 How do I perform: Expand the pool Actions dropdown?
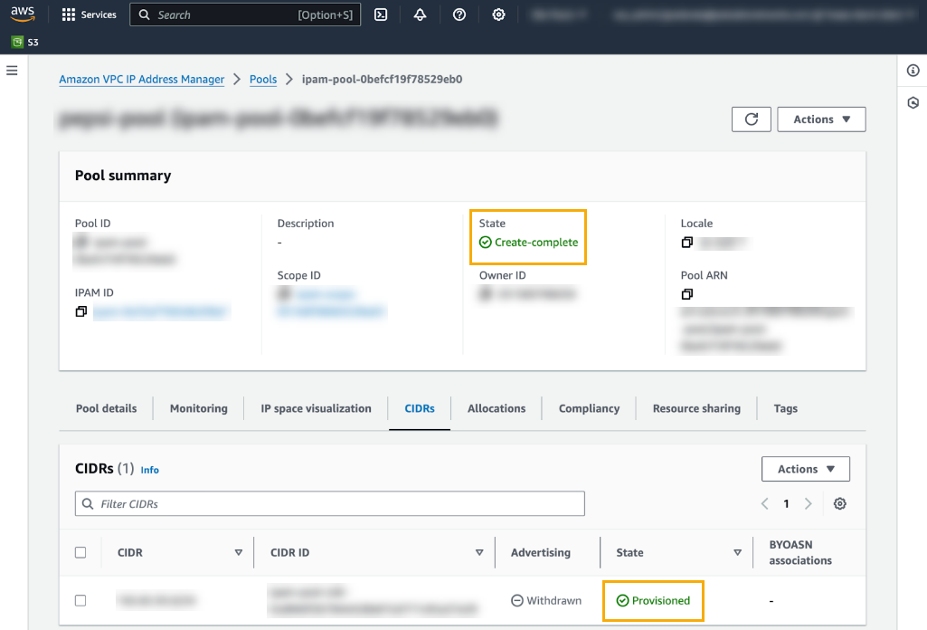coord(821,119)
